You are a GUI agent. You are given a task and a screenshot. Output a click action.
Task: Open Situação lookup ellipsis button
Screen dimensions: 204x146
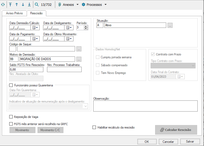[x=170, y=25]
